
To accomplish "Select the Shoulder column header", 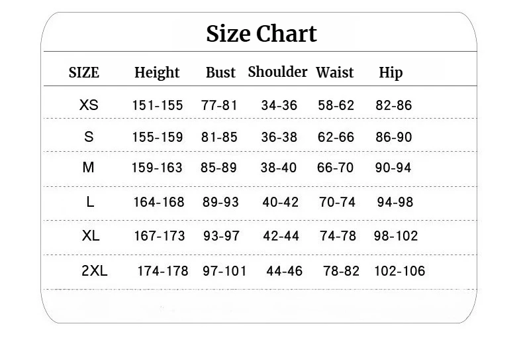I will click(277, 72).
